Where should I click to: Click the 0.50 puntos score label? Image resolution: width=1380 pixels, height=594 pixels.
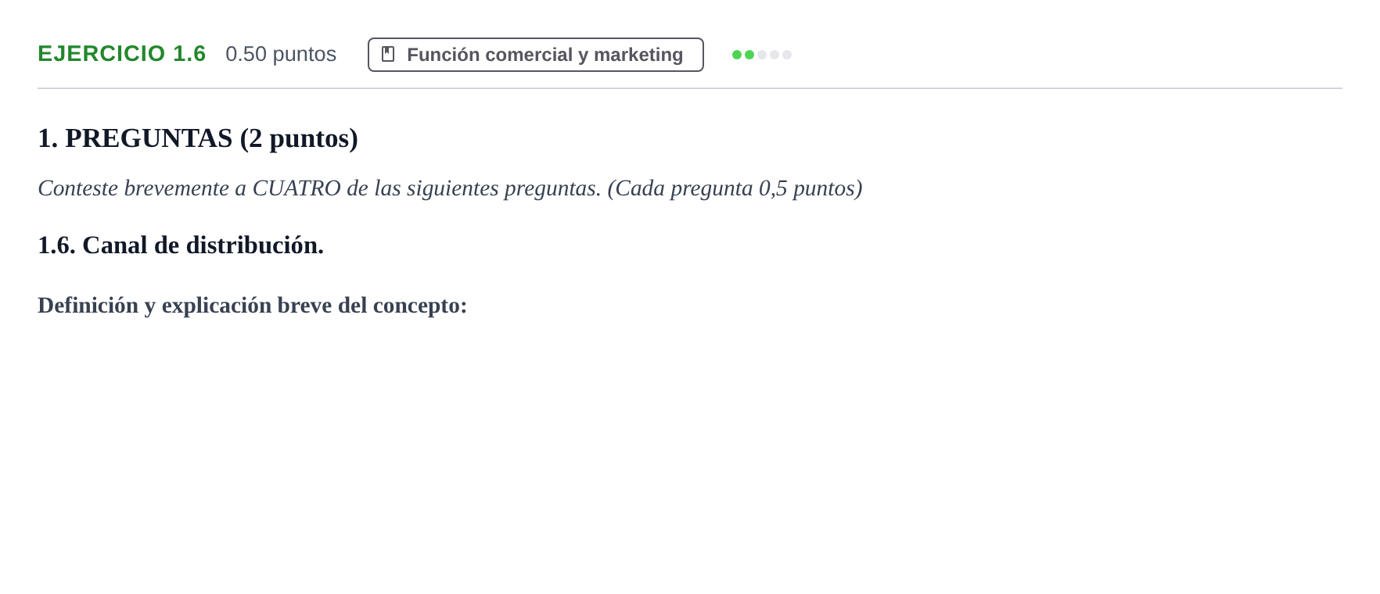click(x=281, y=54)
